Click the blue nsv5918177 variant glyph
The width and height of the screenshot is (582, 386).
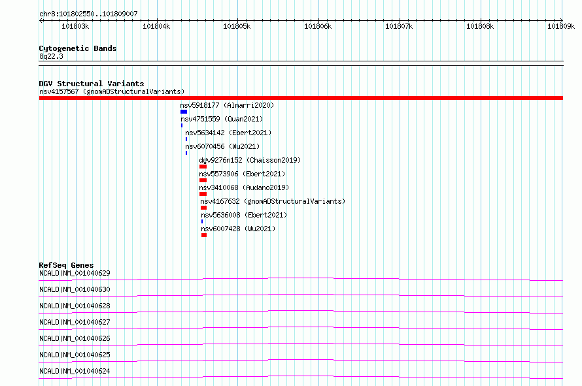tap(184, 112)
